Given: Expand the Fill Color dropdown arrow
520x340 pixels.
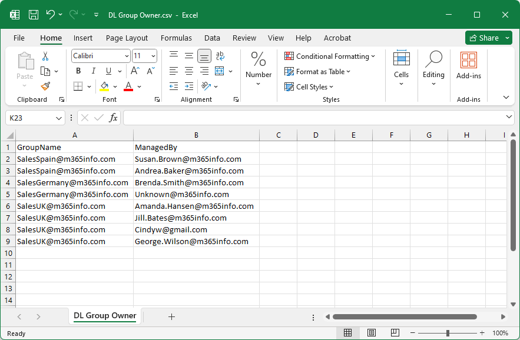Looking at the screenshot, I should 116,86.
